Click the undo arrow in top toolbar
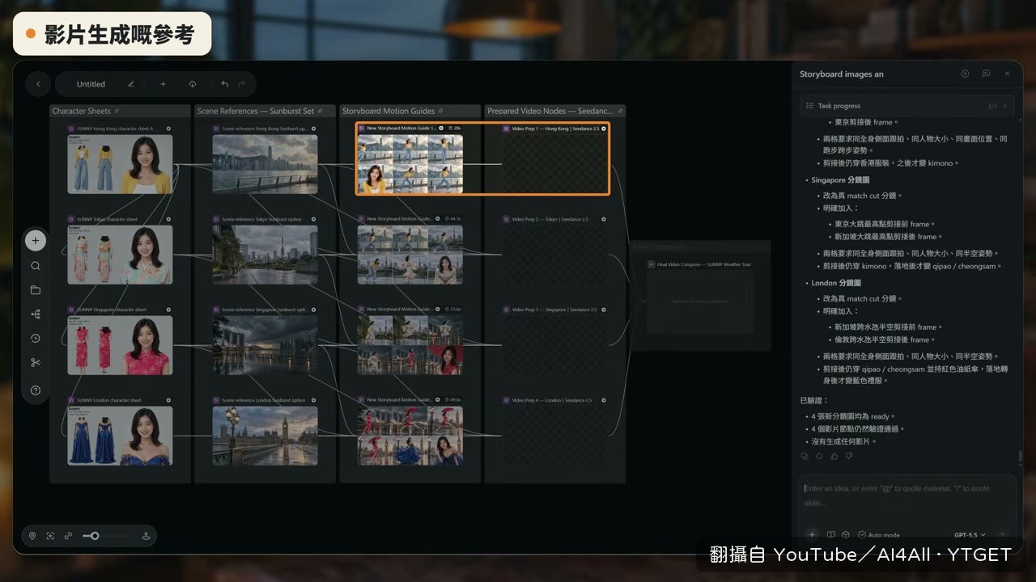1036x582 pixels. point(224,84)
